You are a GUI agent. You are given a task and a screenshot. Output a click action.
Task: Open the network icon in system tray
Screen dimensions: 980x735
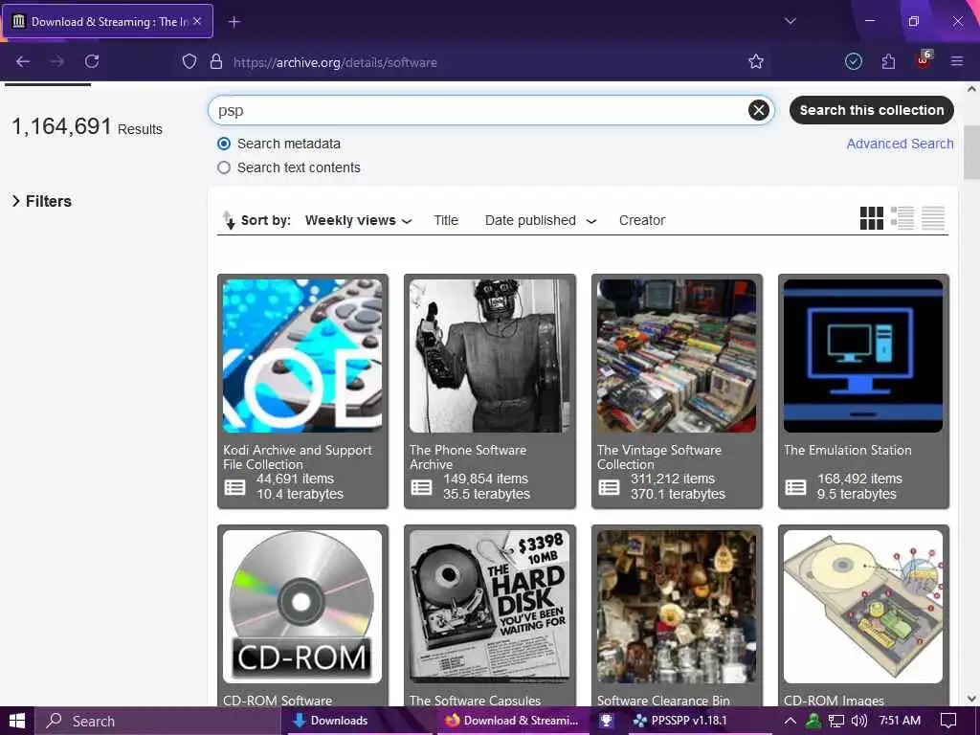click(835, 721)
